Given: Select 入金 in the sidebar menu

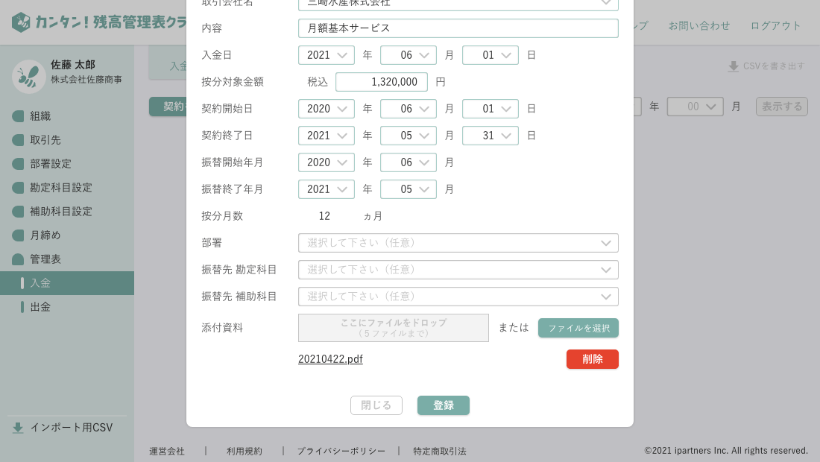Looking at the screenshot, I should [40, 283].
